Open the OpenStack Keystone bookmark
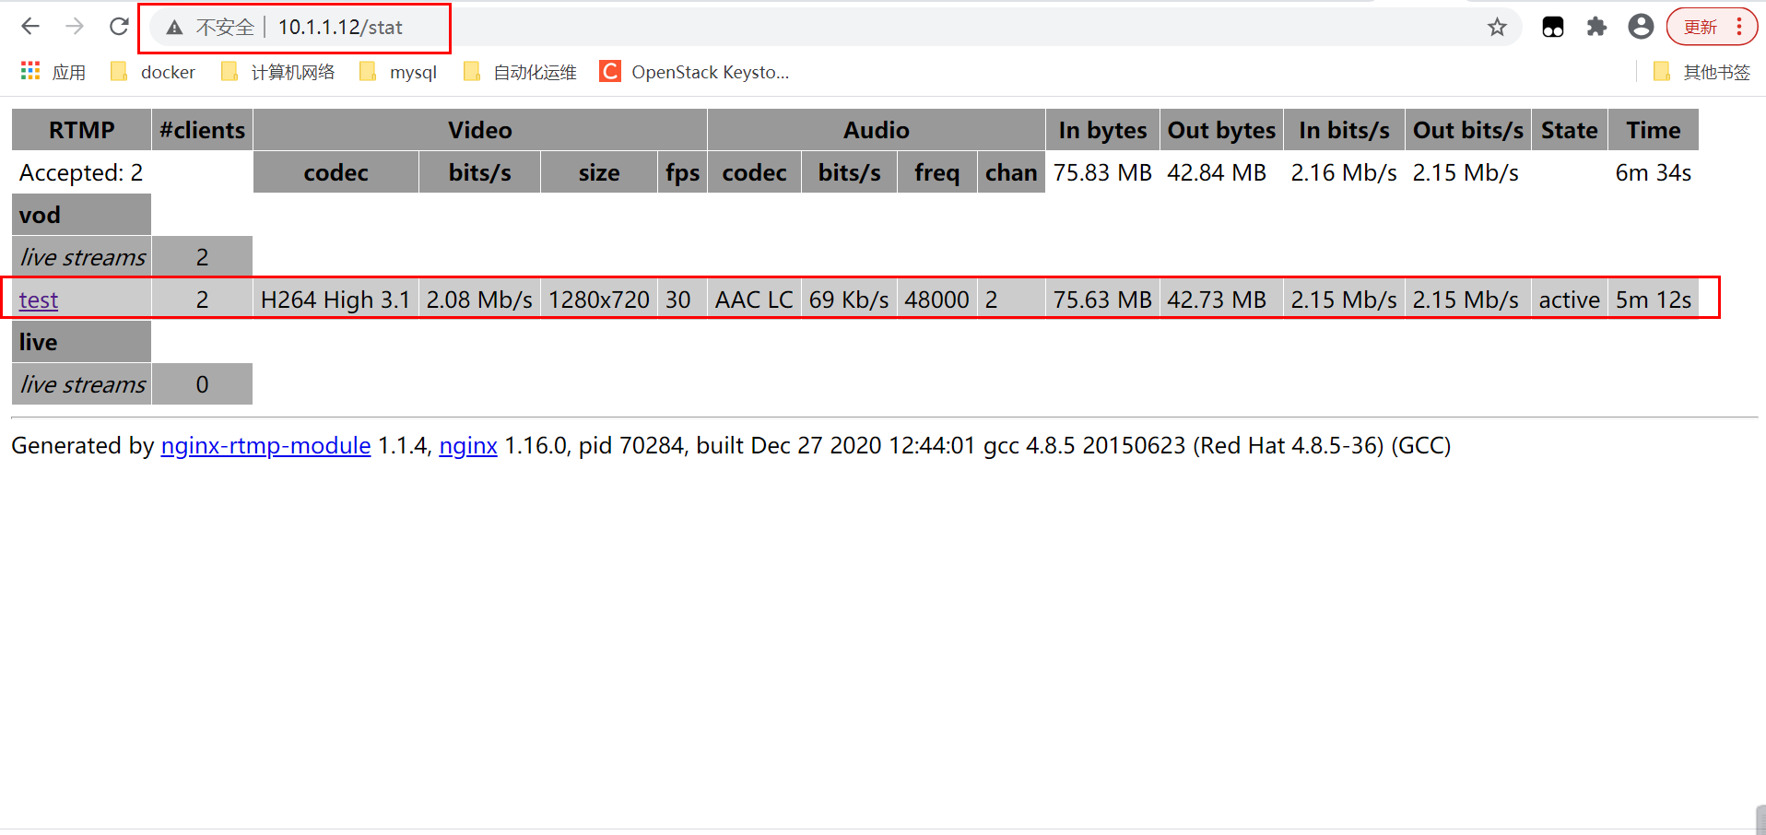 (694, 72)
